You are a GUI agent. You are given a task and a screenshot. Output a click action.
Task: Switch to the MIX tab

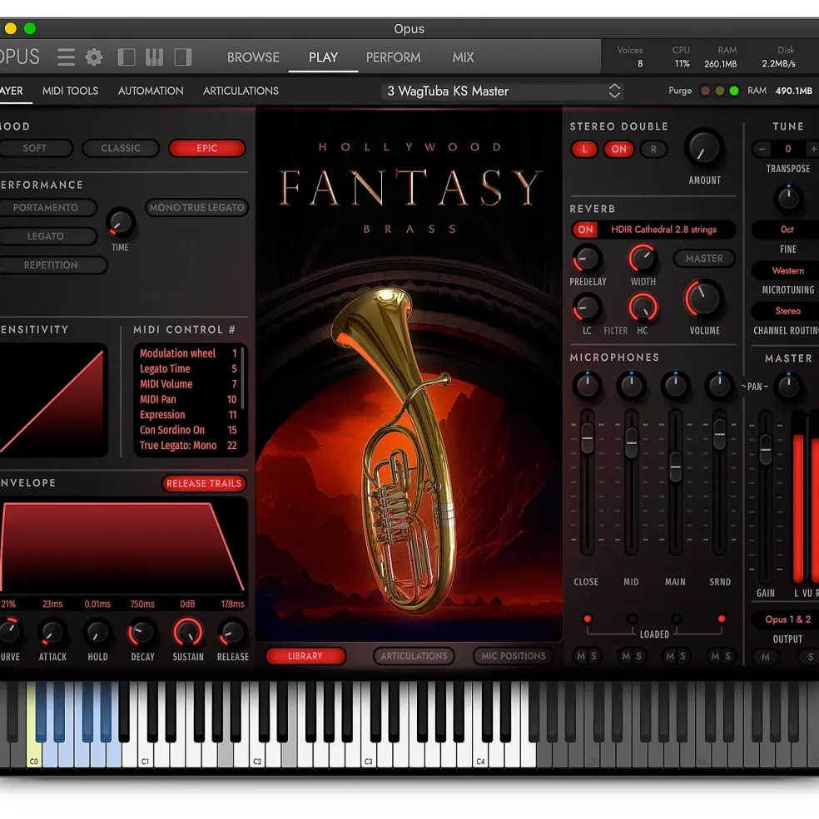click(463, 57)
